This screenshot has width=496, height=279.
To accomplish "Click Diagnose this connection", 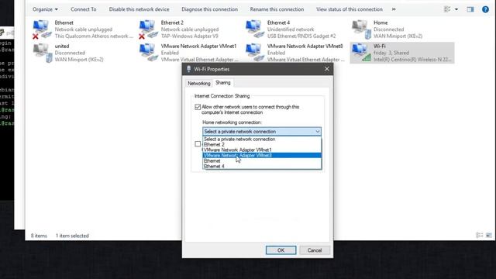I will tap(210, 9).
